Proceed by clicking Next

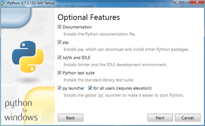click(160, 118)
